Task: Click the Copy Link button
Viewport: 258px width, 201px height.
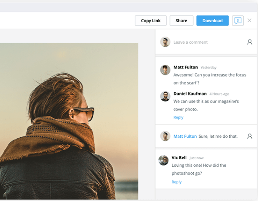Action: pyautogui.click(x=151, y=21)
